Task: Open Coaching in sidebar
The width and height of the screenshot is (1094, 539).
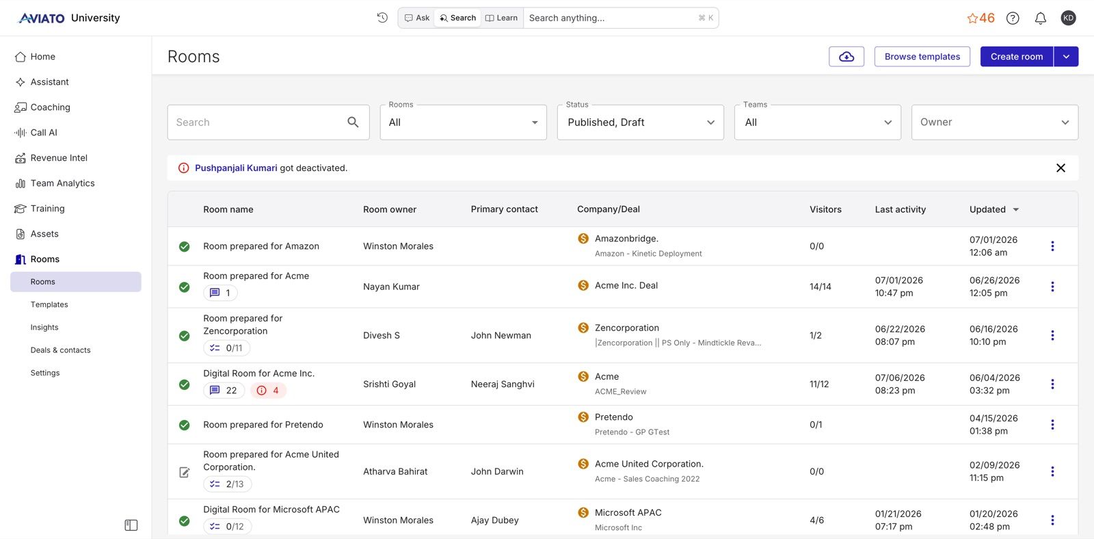Action: click(x=50, y=107)
